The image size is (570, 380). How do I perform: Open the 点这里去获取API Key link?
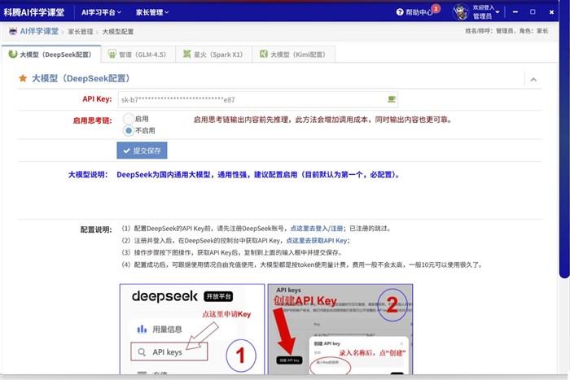[x=317, y=241]
